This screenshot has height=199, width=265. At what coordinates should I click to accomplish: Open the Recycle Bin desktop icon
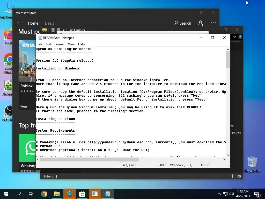(x=252, y=164)
